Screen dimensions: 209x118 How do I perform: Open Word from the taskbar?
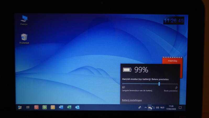pyautogui.click(x=61, y=107)
